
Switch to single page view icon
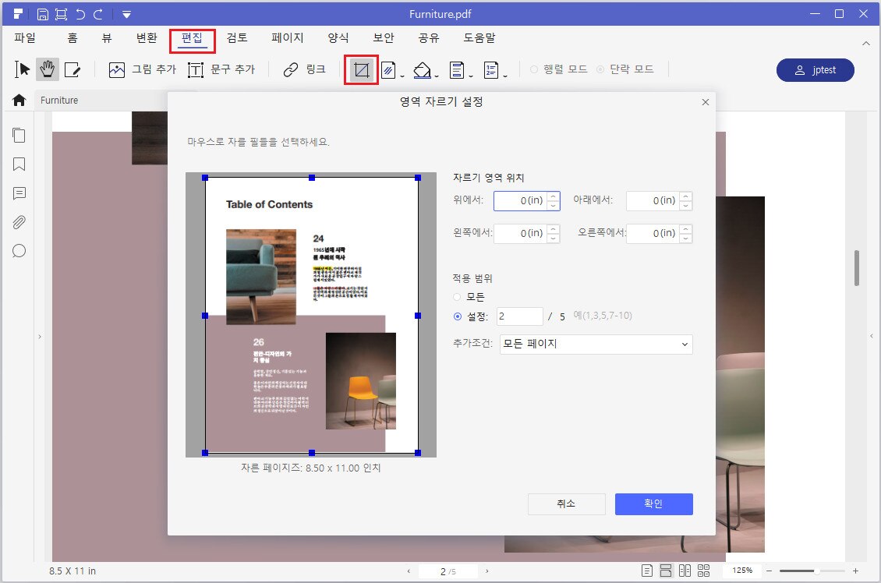pos(647,571)
